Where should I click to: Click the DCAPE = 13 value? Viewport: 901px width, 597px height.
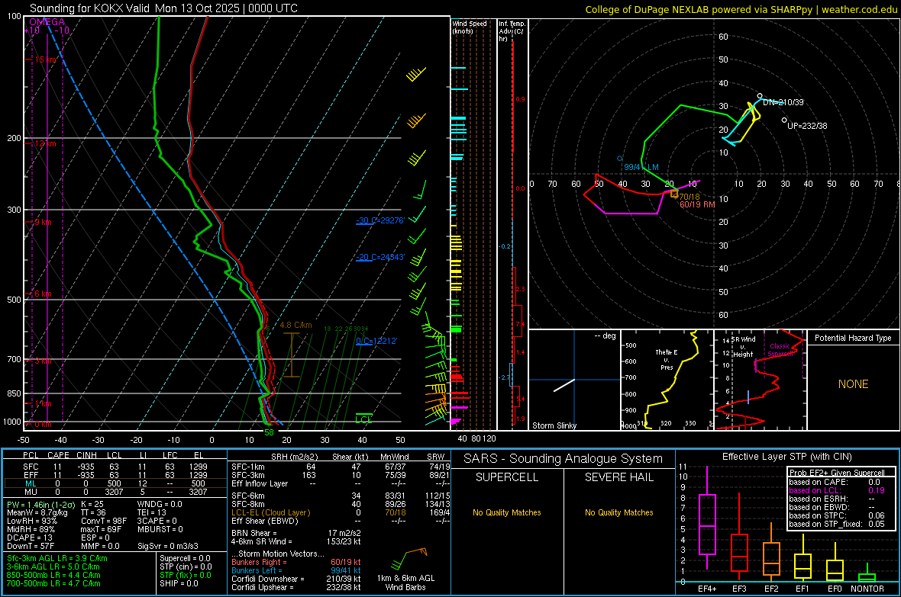click(29, 538)
